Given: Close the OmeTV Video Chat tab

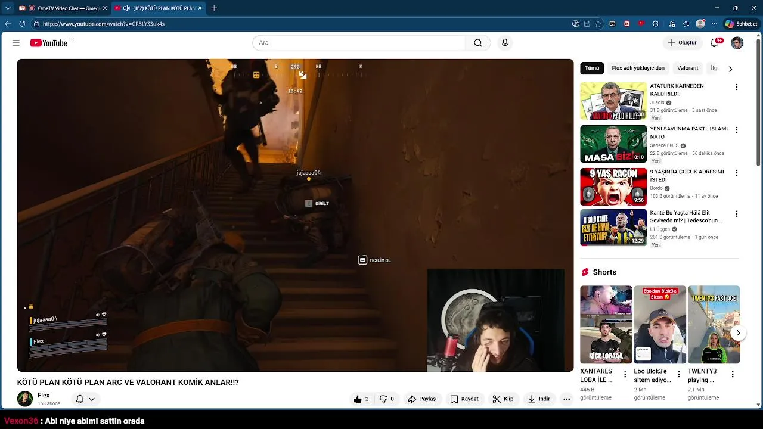Looking at the screenshot, I should (105, 8).
